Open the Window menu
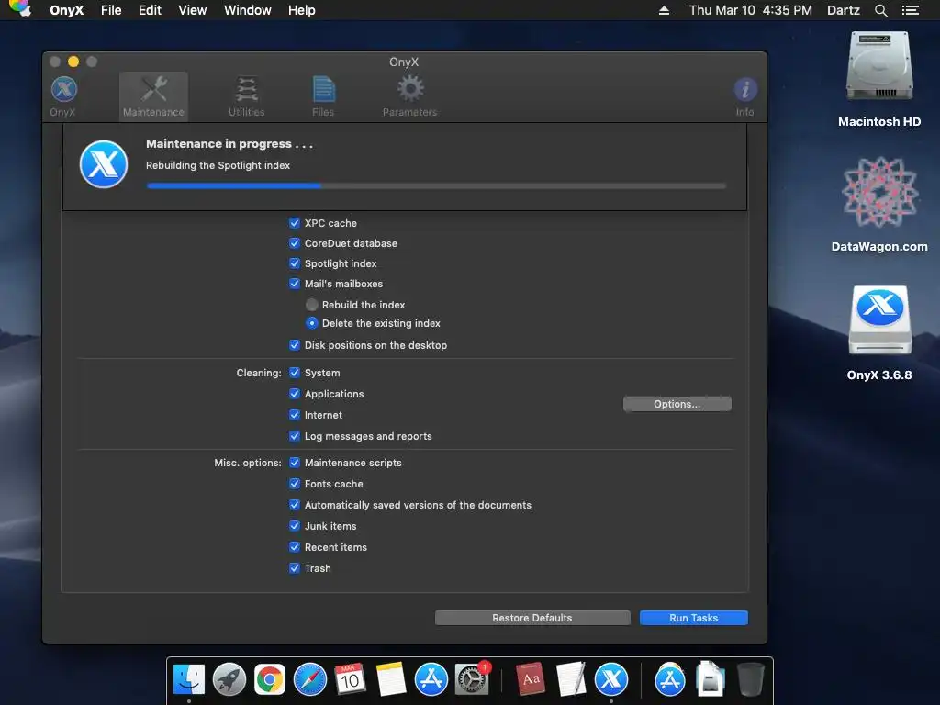This screenshot has width=940, height=705. (248, 10)
